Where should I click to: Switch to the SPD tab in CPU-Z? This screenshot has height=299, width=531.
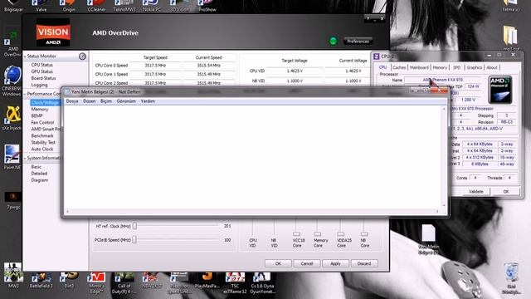[x=456, y=67]
